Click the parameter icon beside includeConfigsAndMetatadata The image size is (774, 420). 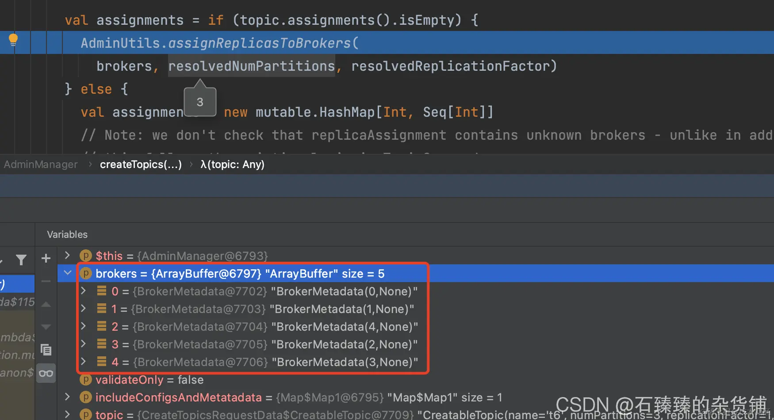click(85, 397)
